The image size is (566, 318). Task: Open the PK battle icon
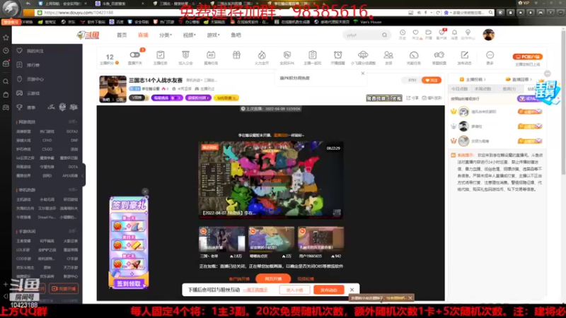pos(287,55)
